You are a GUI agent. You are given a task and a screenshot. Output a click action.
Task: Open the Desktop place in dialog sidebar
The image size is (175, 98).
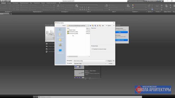[60, 51]
